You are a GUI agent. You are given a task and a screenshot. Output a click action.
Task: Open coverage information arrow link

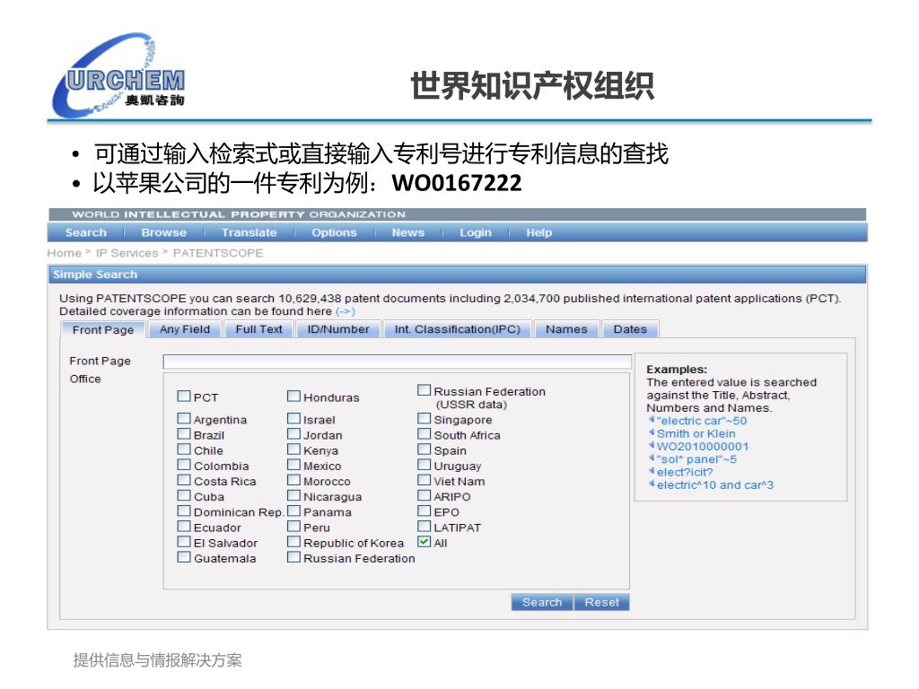point(346,311)
